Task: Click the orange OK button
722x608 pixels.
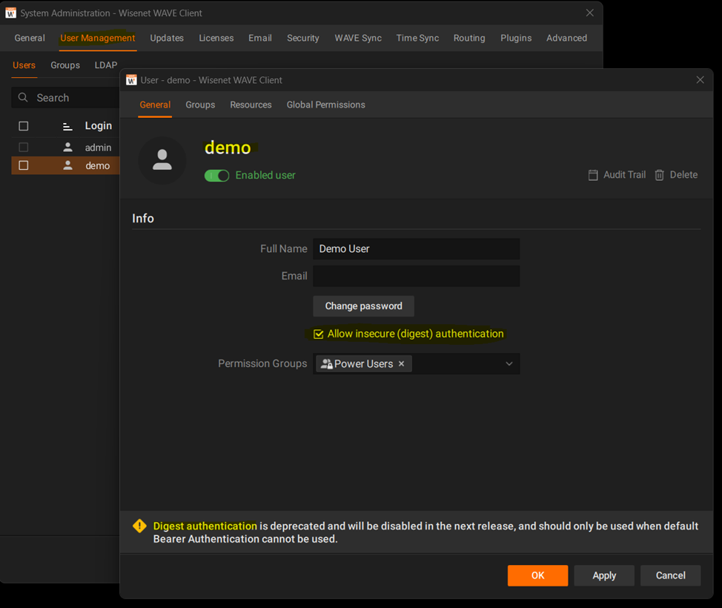Action: tap(538, 575)
